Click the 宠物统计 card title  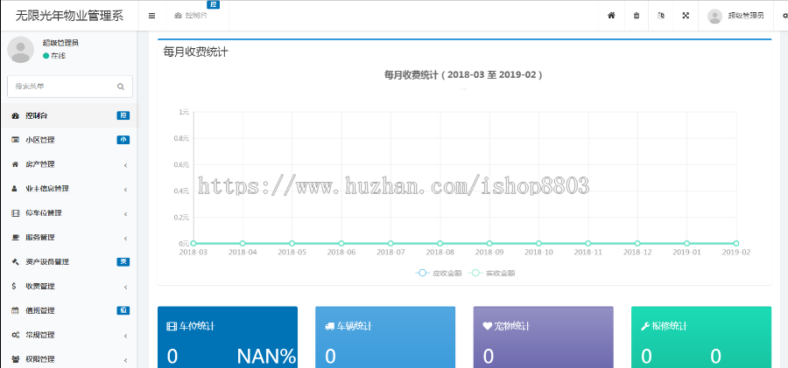512,326
